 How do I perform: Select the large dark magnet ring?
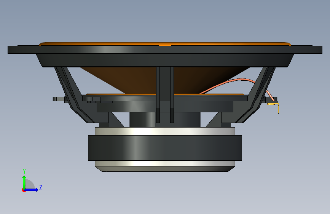165,148
